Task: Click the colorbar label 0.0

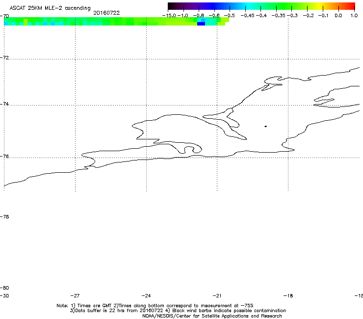Action: 338,16
